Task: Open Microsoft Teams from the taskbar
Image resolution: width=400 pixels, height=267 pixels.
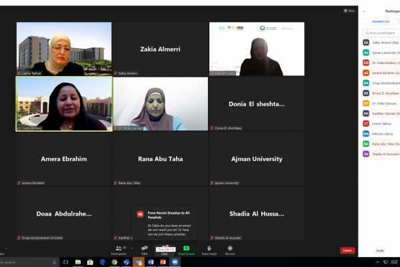Action: click(127, 262)
